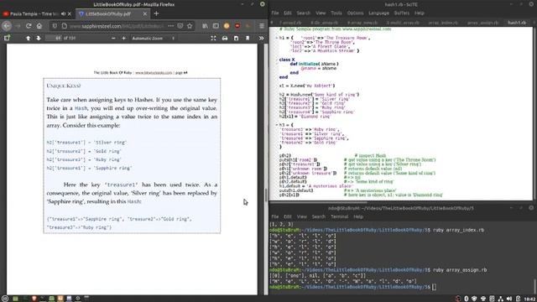
Task: Toggle the PDF viewer sidebar
Action: 7,38
